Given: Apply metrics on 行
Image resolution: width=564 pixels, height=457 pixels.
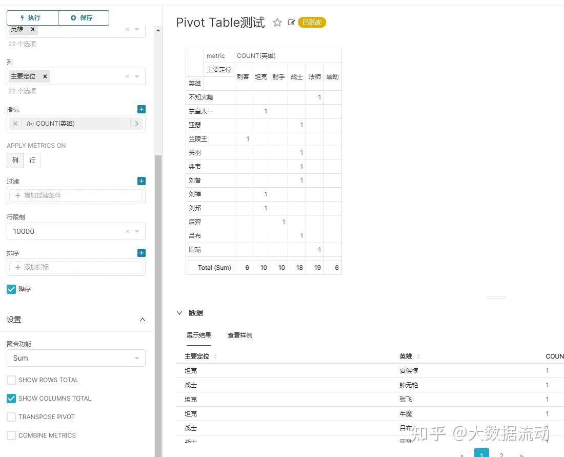Looking at the screenshot, I should 32,161.
